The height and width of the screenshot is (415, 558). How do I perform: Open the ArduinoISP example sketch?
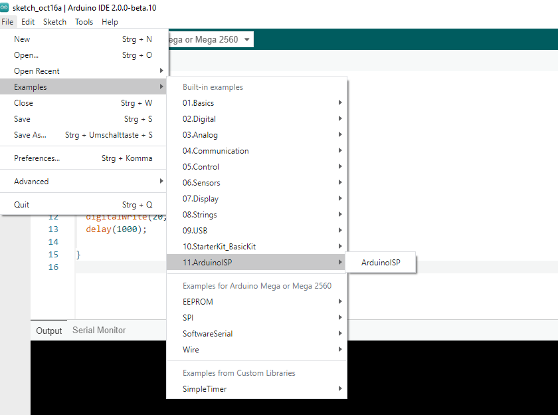coord(381,263)
